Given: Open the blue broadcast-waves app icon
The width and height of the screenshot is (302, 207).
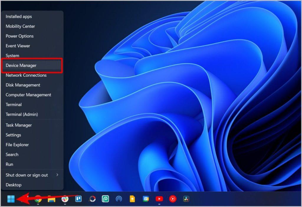Looking at the screenshot, I should [x=119, y=199].
